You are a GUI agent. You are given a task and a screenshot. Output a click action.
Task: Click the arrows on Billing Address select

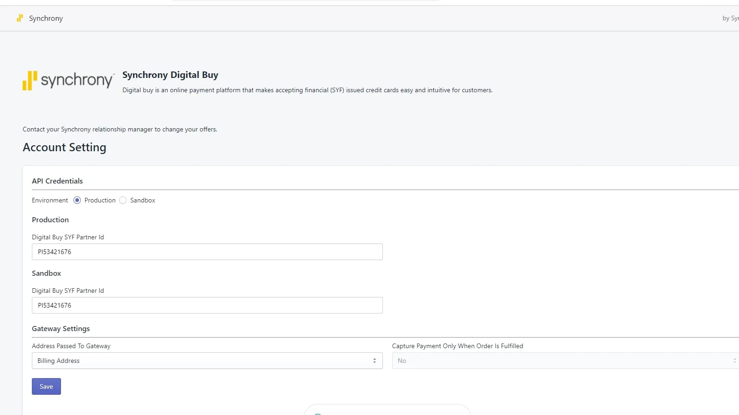tap(374, 361)
